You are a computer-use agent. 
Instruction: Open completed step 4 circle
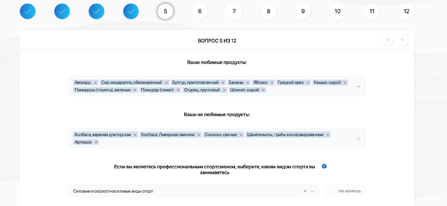click(131, 11)
